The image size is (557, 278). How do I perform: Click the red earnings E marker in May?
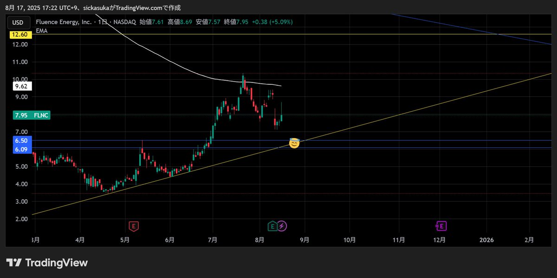point(134,226)
